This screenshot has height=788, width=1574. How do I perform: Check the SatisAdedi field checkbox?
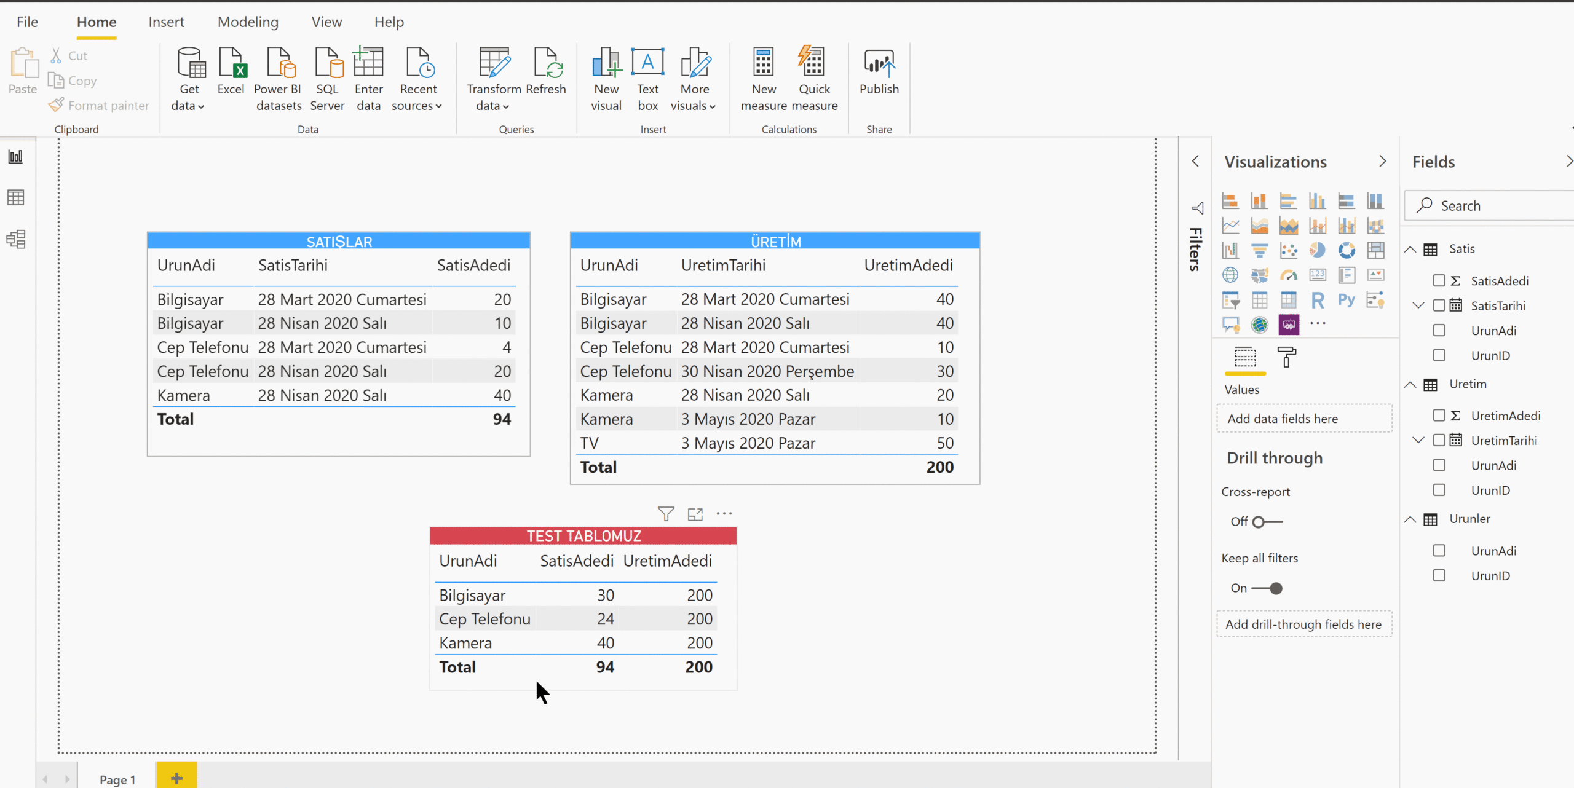click(x=1439, y=281)
